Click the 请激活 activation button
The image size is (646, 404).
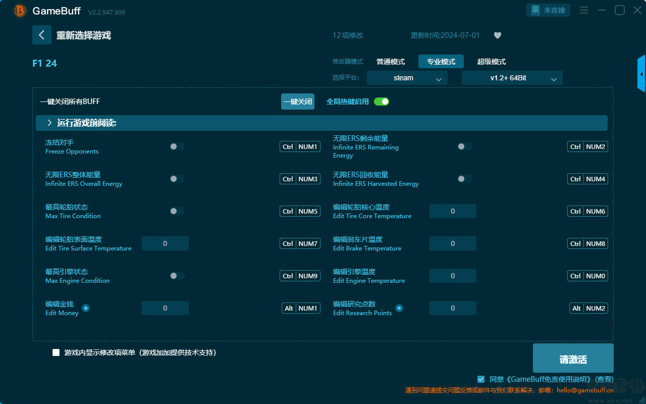[573, 359]
